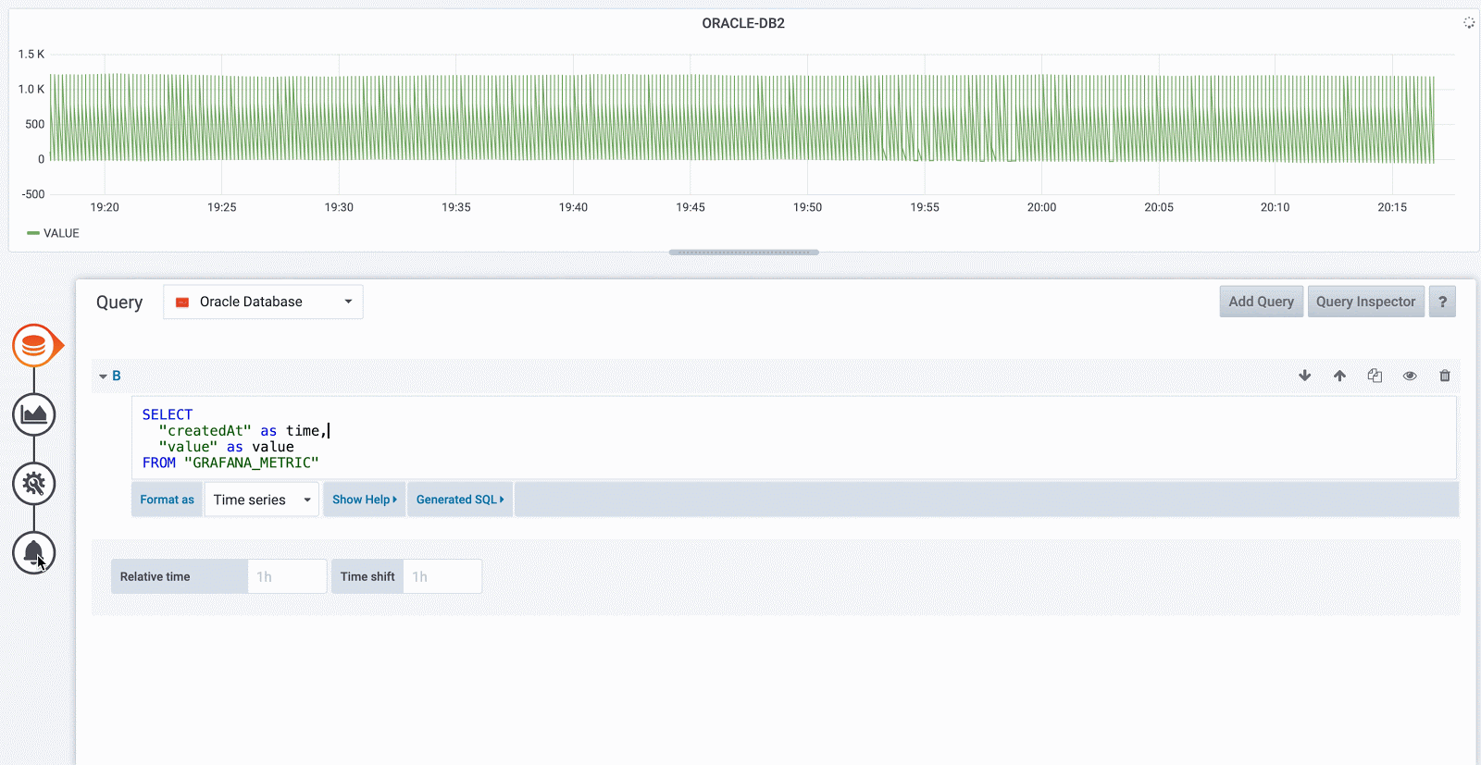Delete query B with trash icon
The height and width of the screenshot is (765, 1481).
(x=1445, y=376)
